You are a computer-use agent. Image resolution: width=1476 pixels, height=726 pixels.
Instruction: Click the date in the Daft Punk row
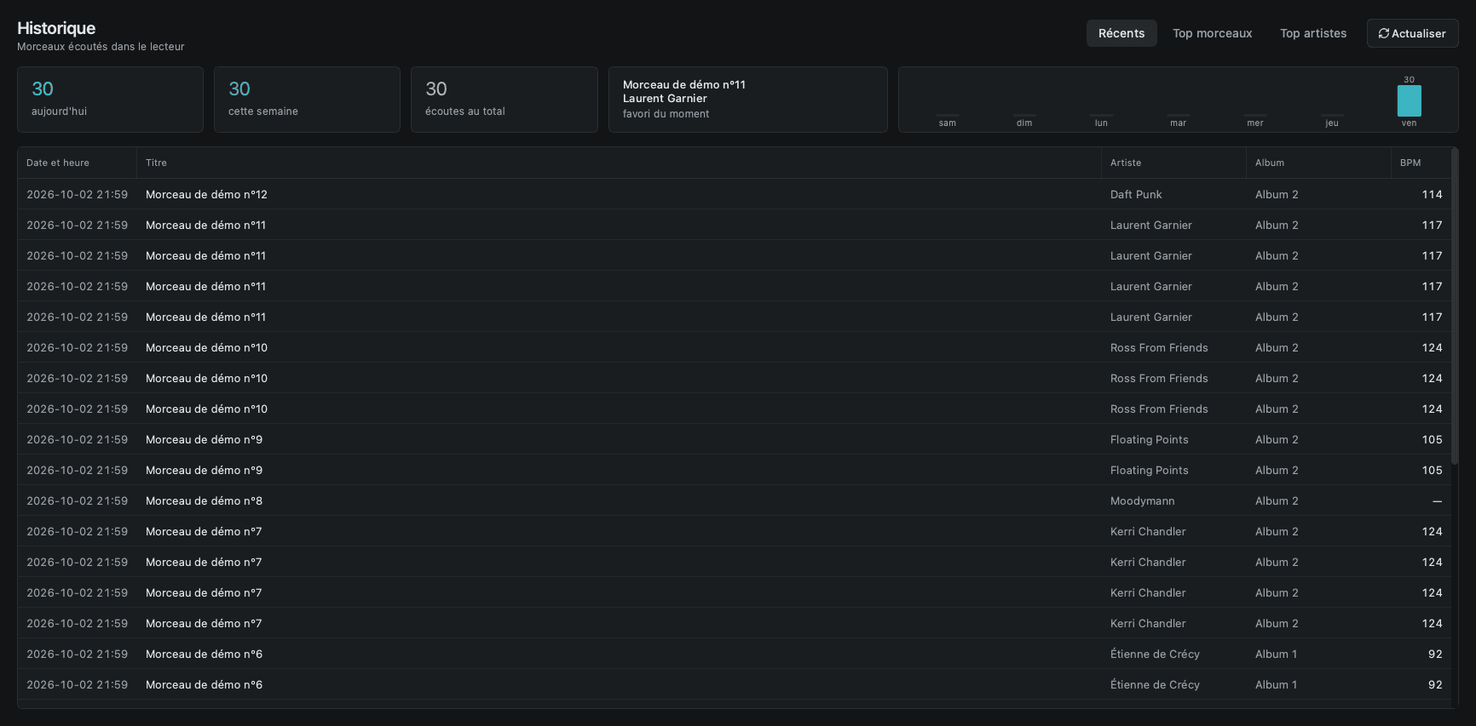pos(77,194)
